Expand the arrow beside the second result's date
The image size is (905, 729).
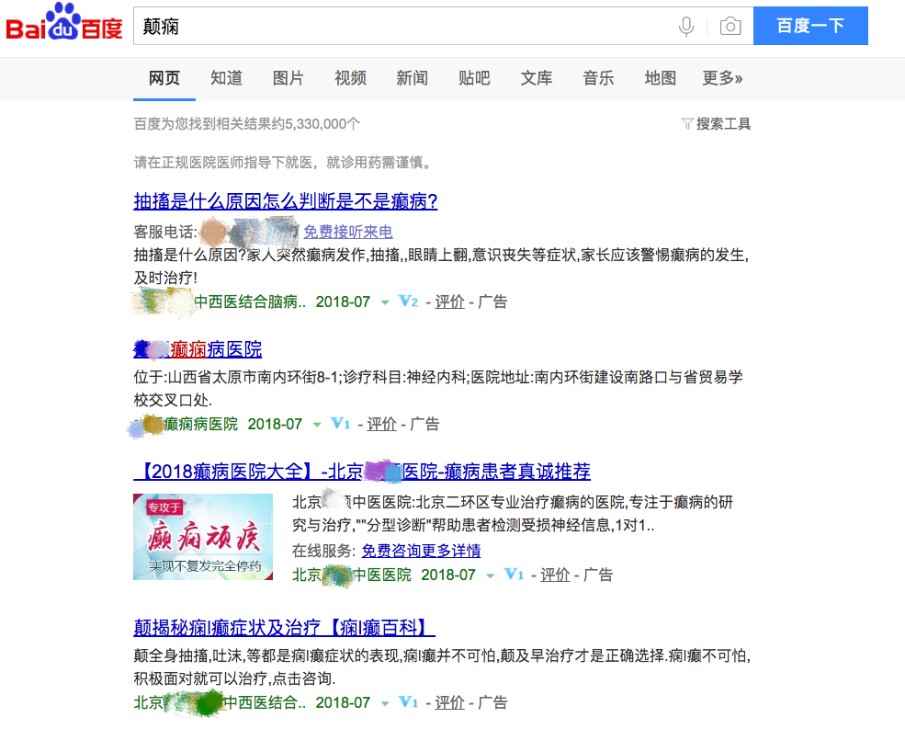(317, 424)
